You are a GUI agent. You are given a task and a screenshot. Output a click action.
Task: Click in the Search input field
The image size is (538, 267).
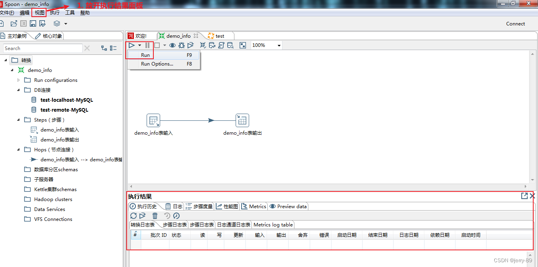pos(43,48)
